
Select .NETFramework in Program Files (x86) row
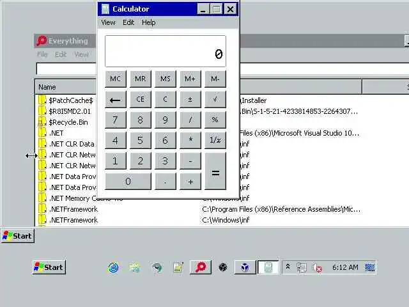pyautogui.click(x=222, y=209)
